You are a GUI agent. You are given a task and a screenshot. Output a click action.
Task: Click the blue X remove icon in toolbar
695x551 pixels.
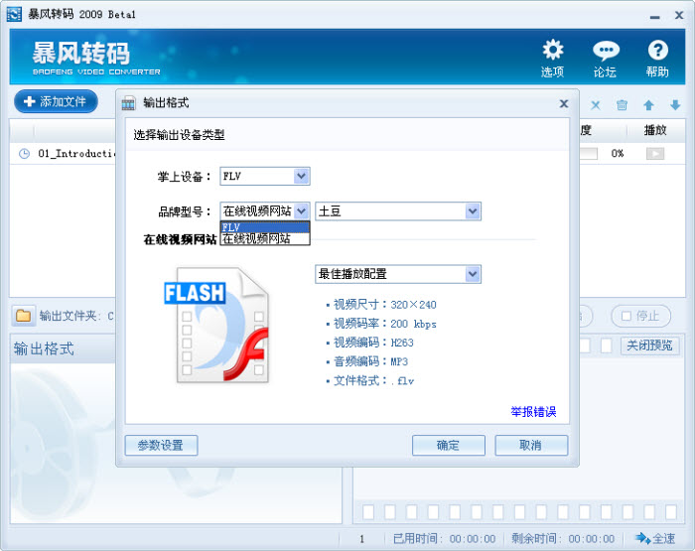coord(596,105)
